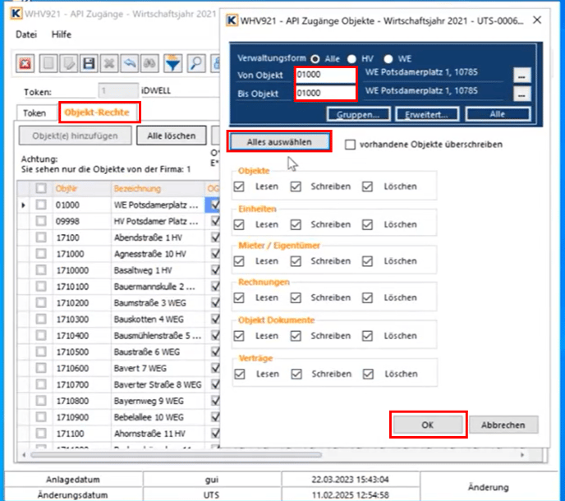Enable 'vorhandene Objekte überschreiben' checkbox
The image size is (565, 501).
[351, 145]
